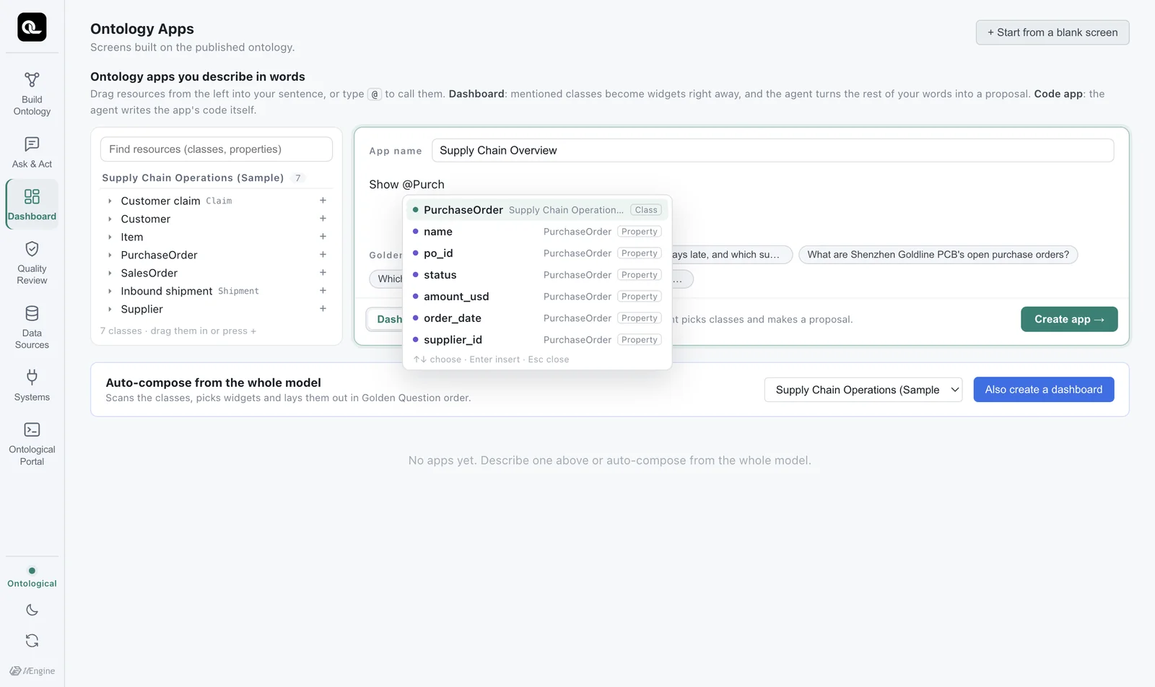Image resolution: width=1155 pixels, height=687 pixels.
Task: Choose PurchaseOrder class in autocomplete list
Action: [x=537, y=210]
